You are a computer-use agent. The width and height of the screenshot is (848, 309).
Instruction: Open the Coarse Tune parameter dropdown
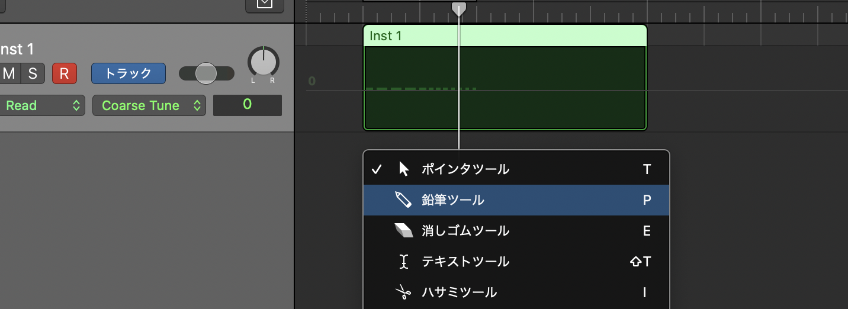149,106
